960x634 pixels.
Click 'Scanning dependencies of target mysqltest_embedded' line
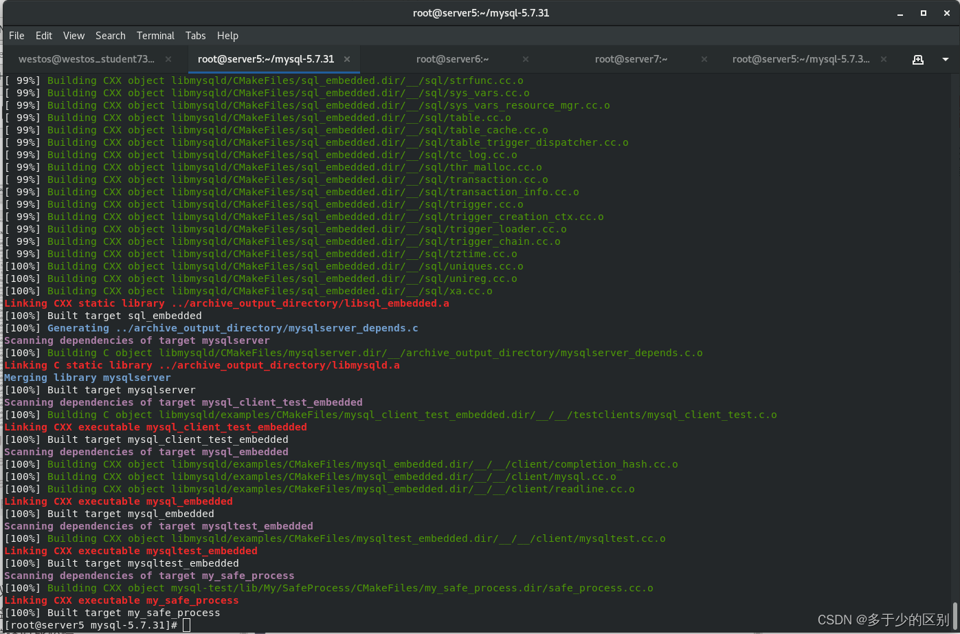(159, 526)
